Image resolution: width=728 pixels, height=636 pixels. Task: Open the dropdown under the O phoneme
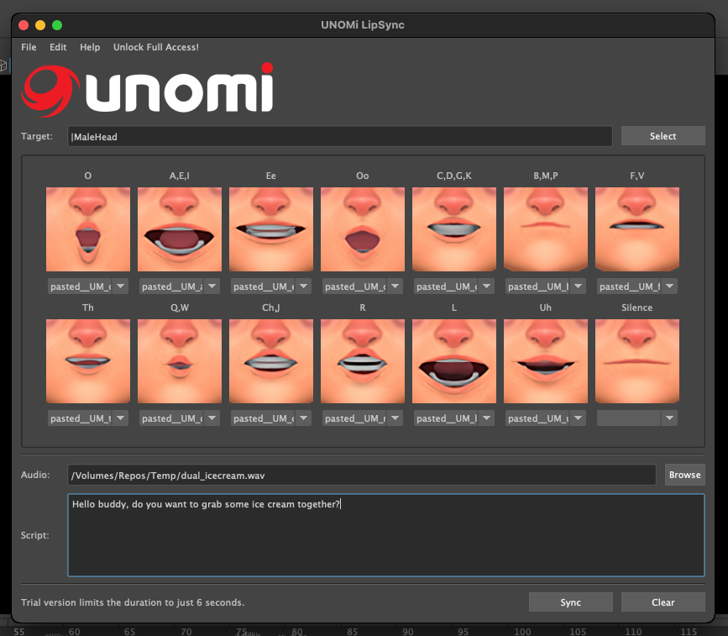coord(88,286)
